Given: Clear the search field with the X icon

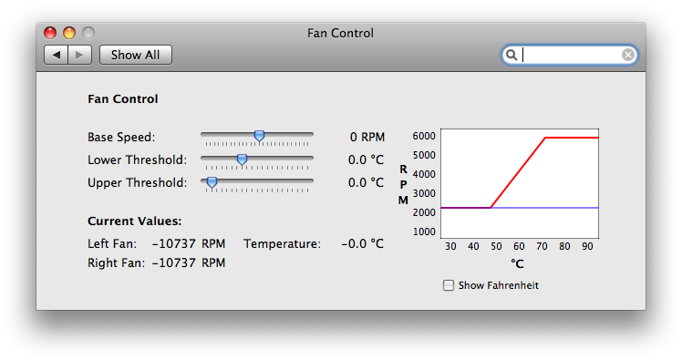Looking at the screenshot, I should 627,55.
